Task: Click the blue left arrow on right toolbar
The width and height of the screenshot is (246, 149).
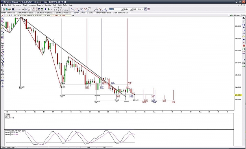Action: [244, 27]
